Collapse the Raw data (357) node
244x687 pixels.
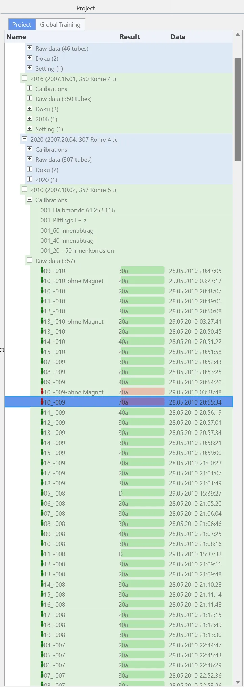coord(29,260)
